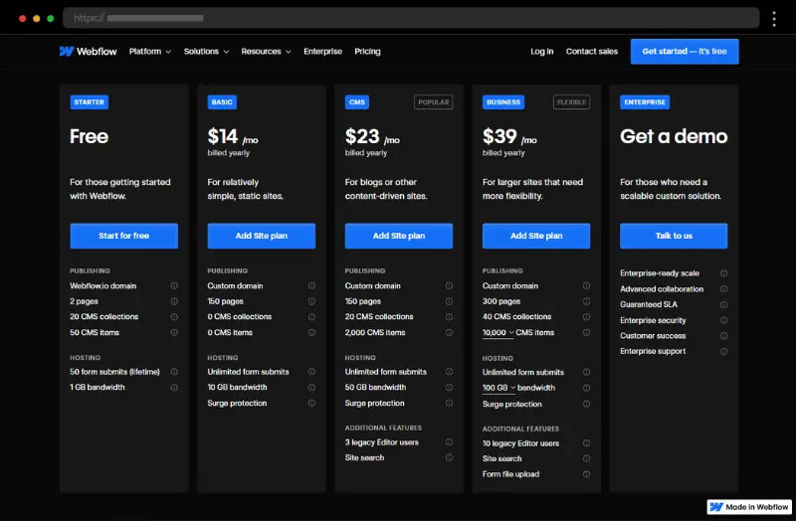Click the browser address bar
This screenshot has height=521, width=796.
pos(411,18)
